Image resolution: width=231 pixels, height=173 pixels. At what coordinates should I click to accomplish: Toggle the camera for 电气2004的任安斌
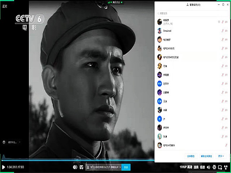tap(226, 57)
